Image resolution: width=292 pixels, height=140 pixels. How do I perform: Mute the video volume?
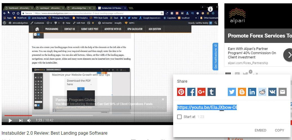coord(29,121)
